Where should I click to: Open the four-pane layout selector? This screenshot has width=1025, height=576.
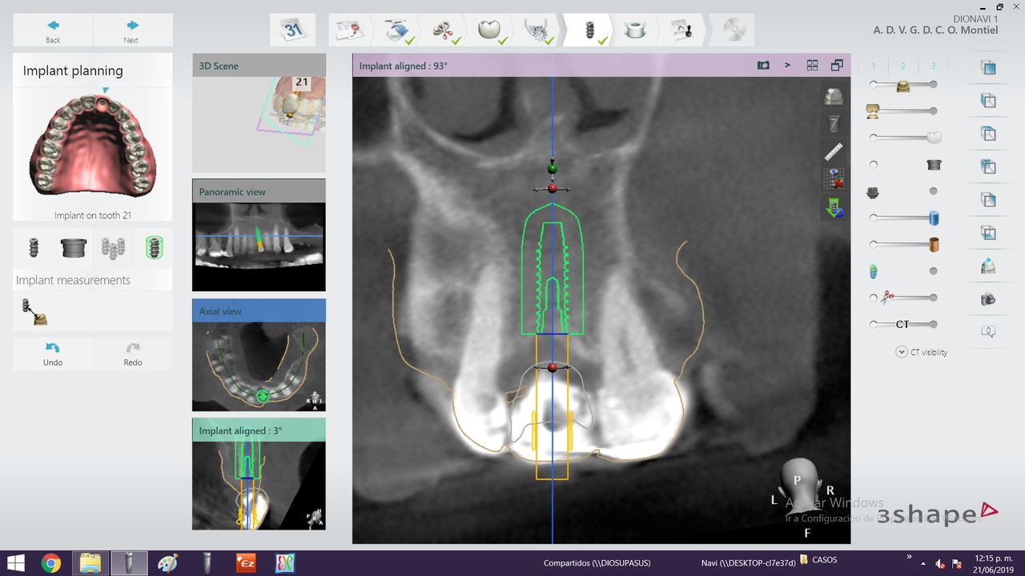[812, 66]
